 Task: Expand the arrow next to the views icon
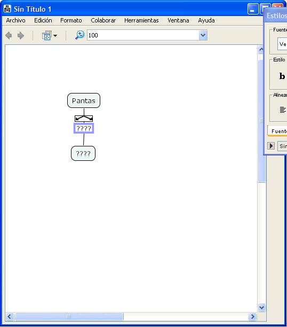point(55,36)
